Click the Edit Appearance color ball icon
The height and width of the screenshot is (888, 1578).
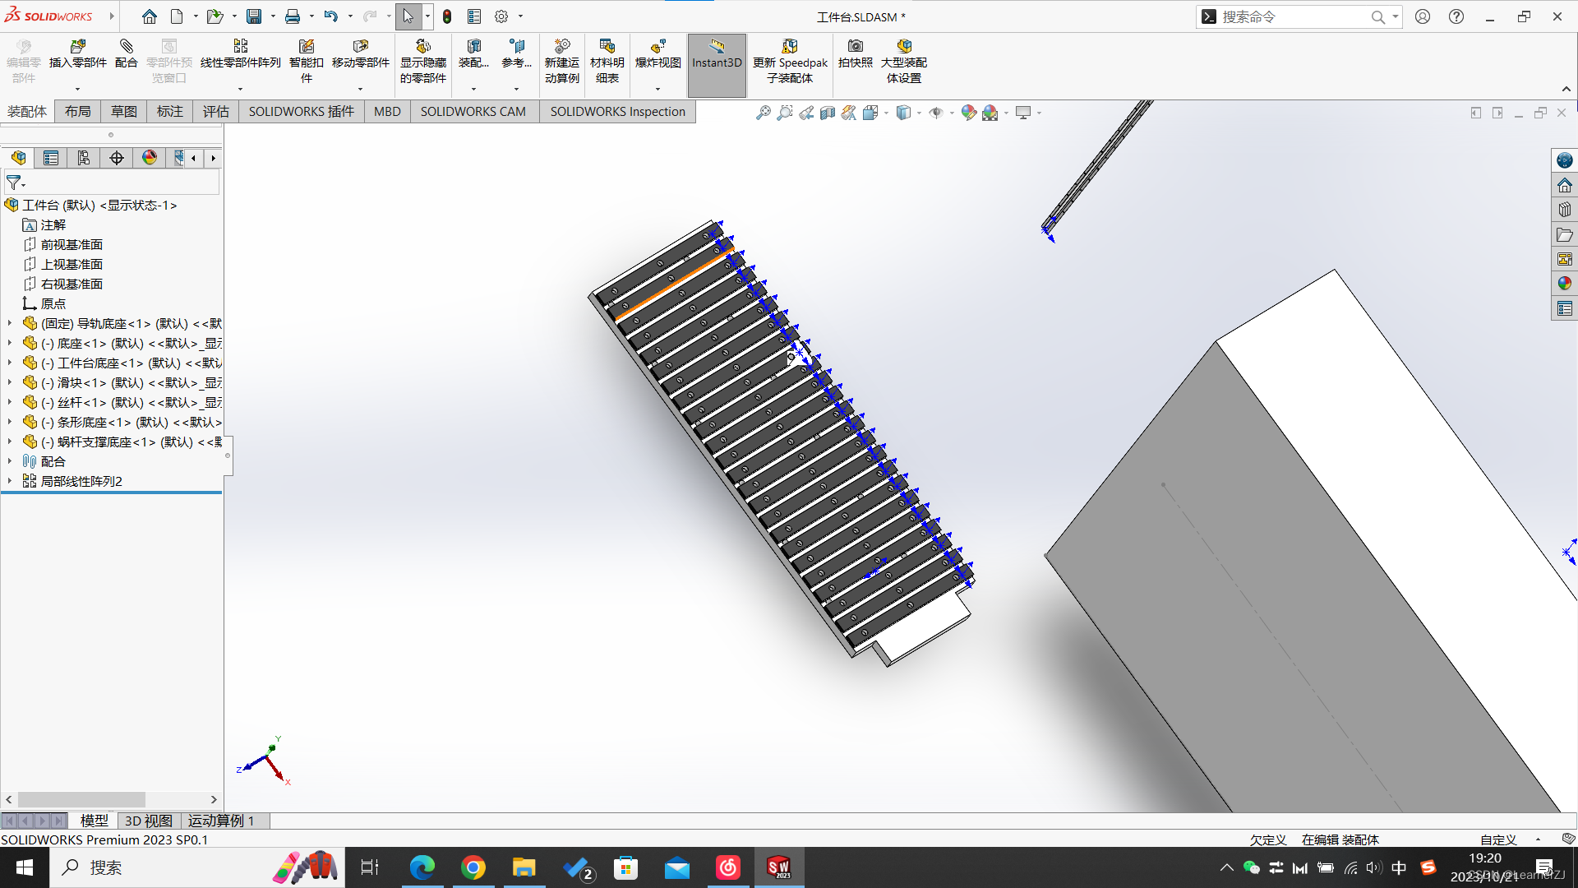pyautogui.click(x=968, y=113)
